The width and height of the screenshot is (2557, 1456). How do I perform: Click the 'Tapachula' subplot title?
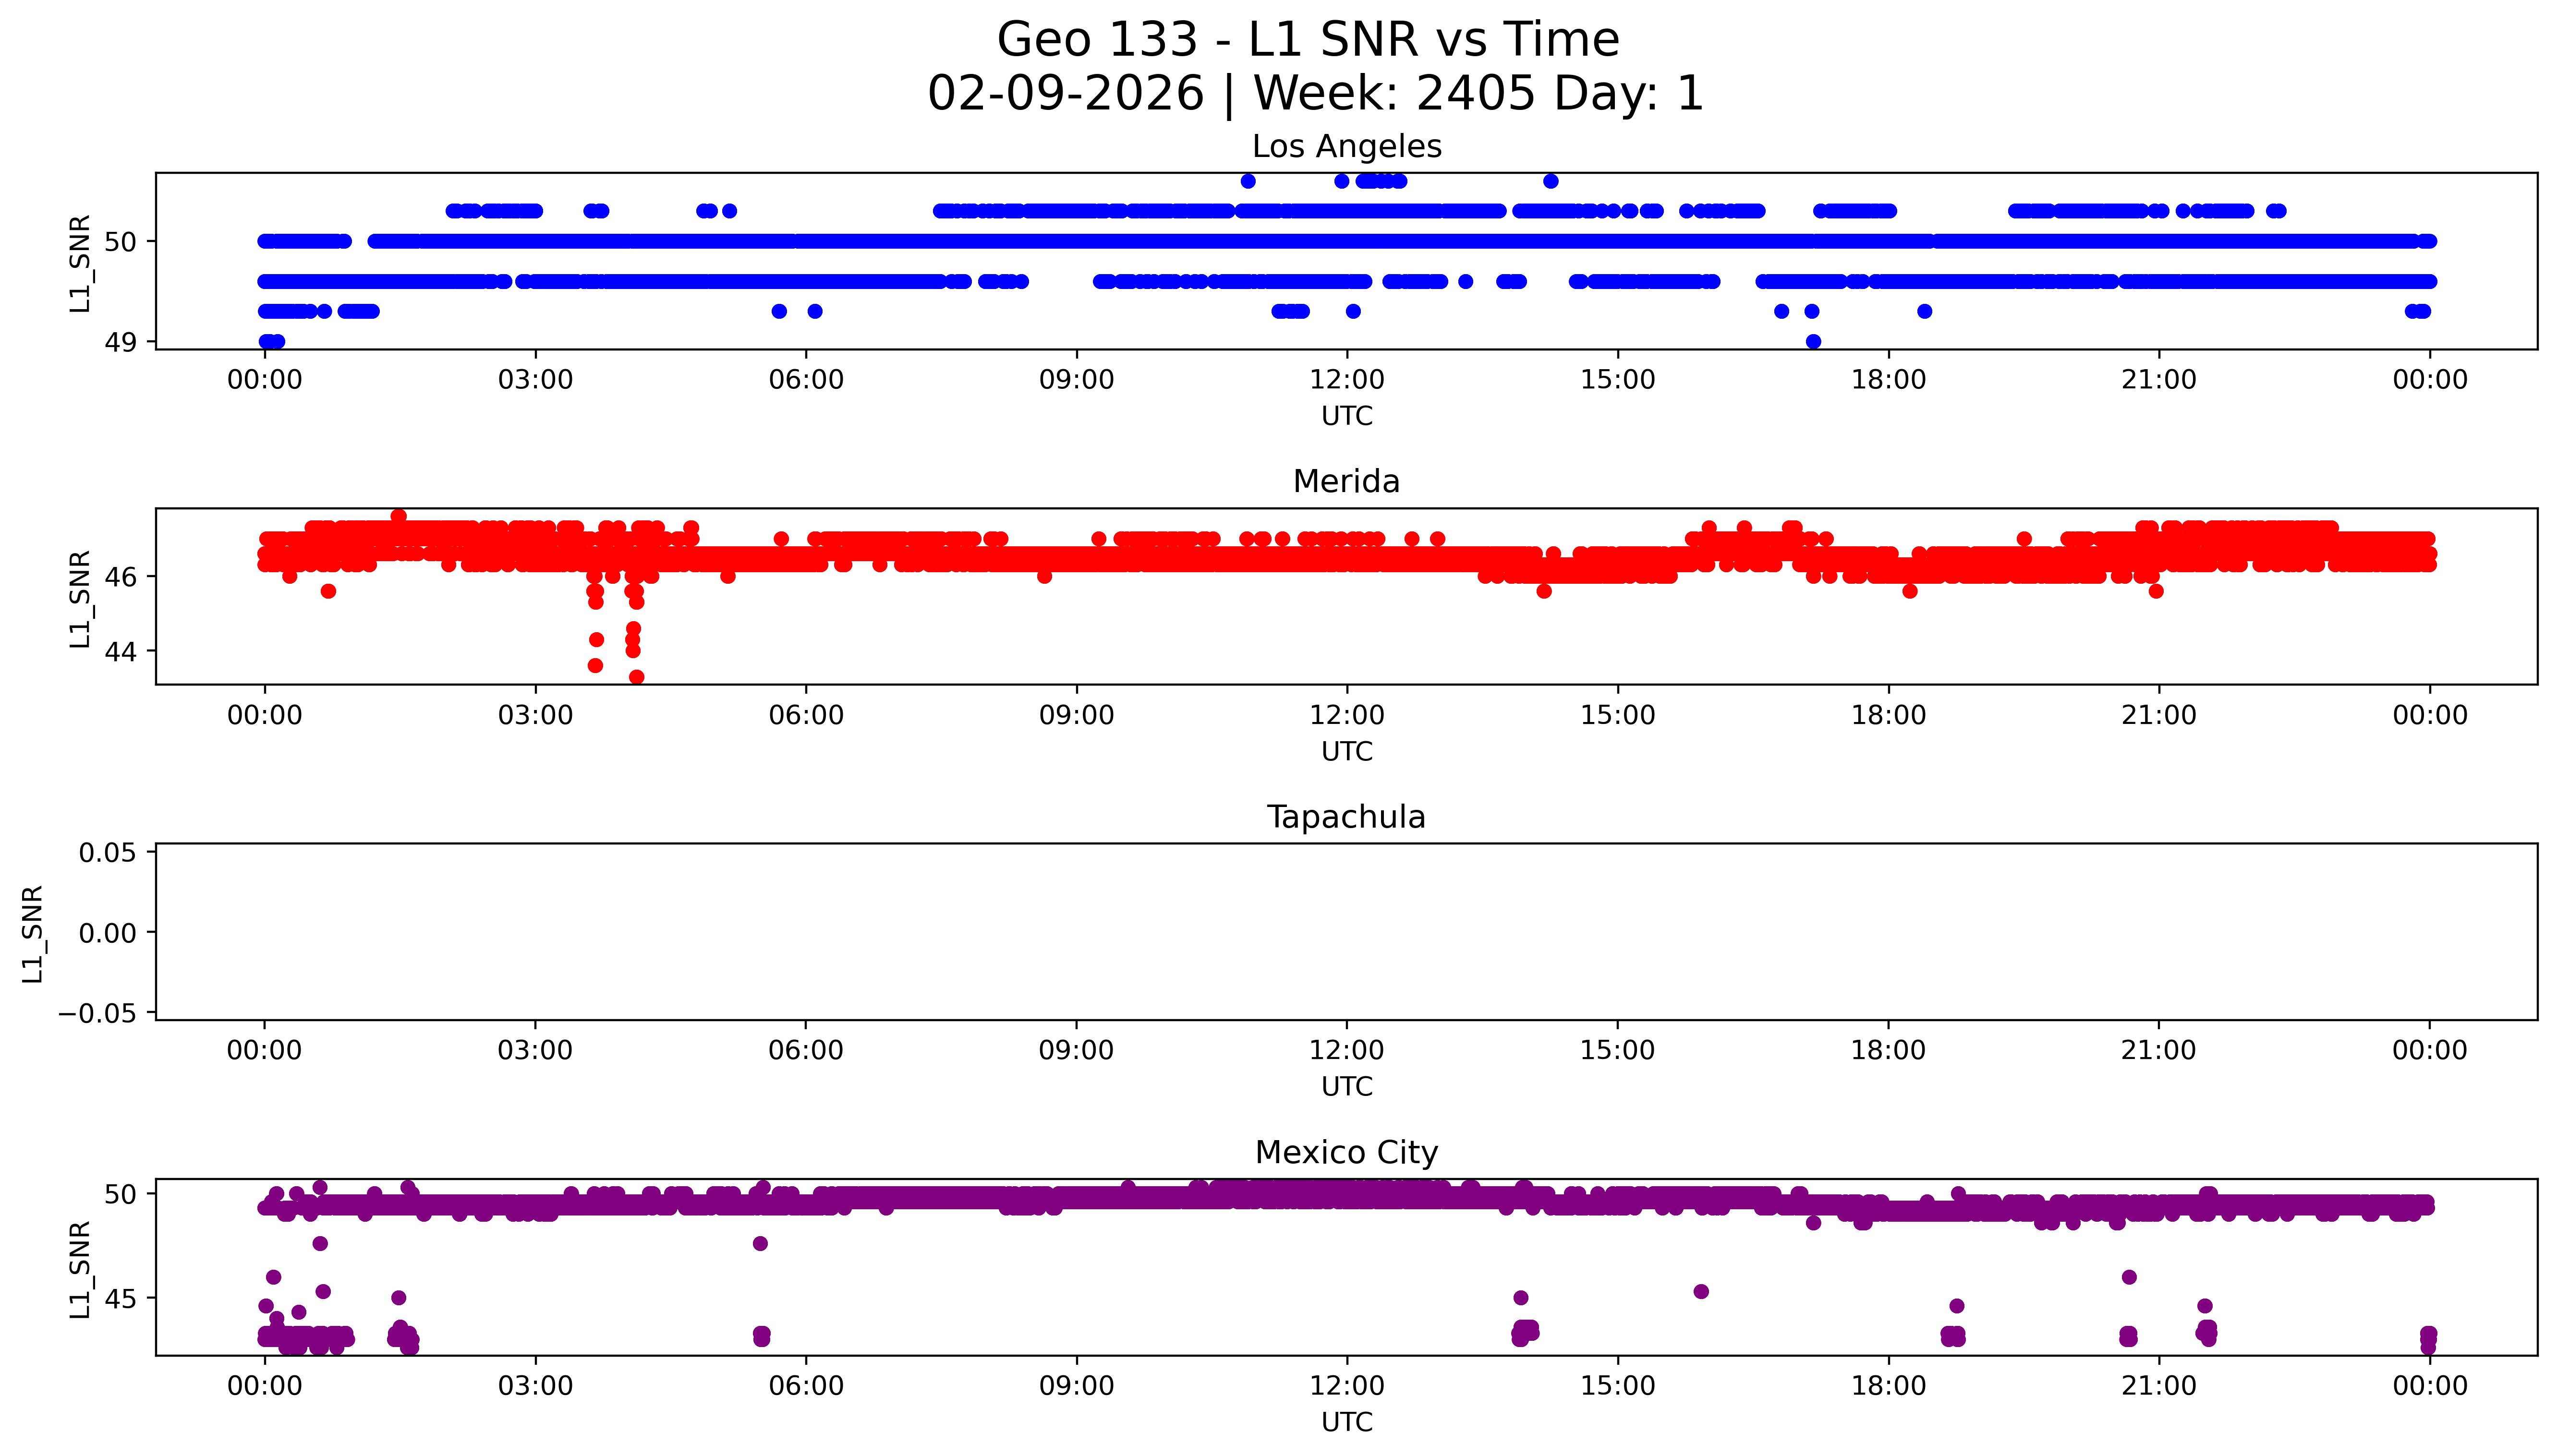[1346, 817]
